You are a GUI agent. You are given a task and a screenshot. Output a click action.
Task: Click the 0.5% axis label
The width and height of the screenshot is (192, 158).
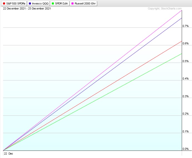(186, 61)
